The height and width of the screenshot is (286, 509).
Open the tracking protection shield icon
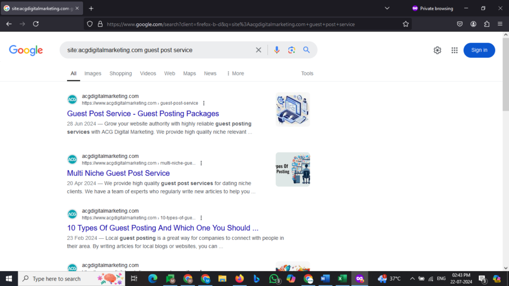(90, 24)
